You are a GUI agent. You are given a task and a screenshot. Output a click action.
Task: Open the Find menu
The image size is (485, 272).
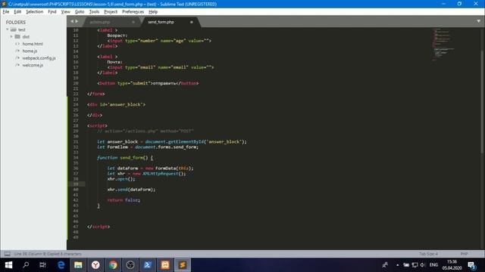[52, 12]
